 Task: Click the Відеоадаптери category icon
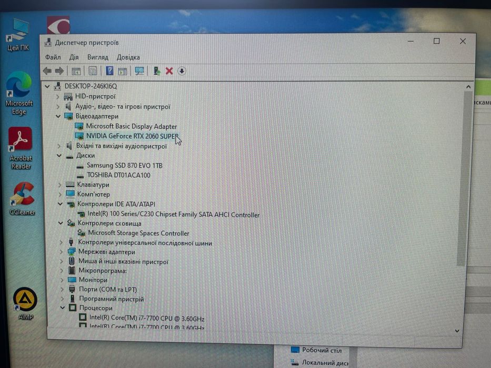(68, 116)
